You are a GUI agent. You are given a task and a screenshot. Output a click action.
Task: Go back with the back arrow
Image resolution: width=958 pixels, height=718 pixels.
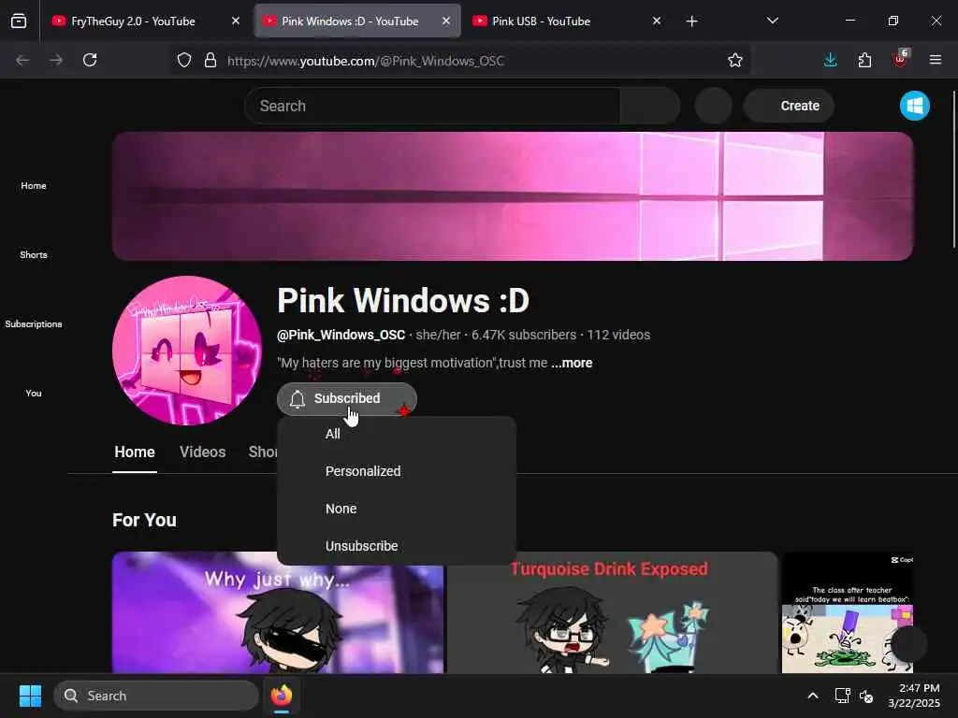click(22, 60)
